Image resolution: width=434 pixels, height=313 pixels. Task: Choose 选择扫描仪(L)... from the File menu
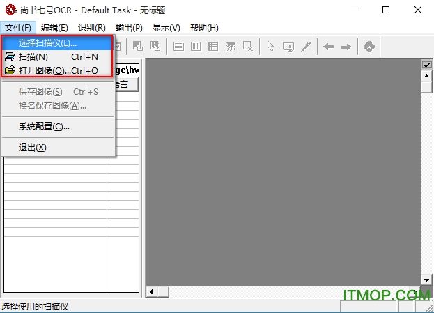[x=47, y=43]
